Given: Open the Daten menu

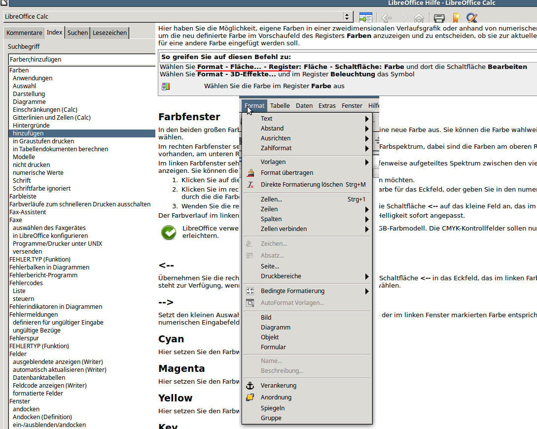Looking at the screenshot, I should 304,106.
